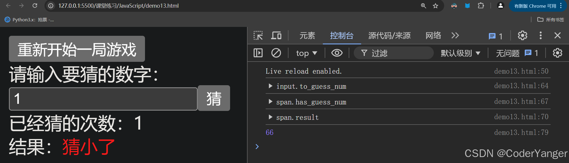The width and height of the screenshot is (569, 163).
Task: Reload the page in Chrome
Action: (35, 6)
